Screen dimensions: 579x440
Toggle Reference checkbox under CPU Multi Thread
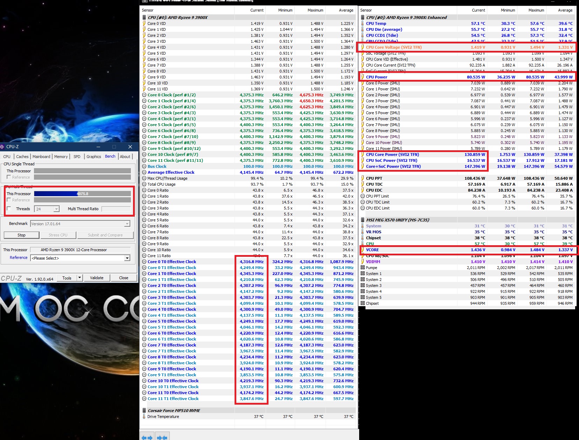click(x=9, y=200)
